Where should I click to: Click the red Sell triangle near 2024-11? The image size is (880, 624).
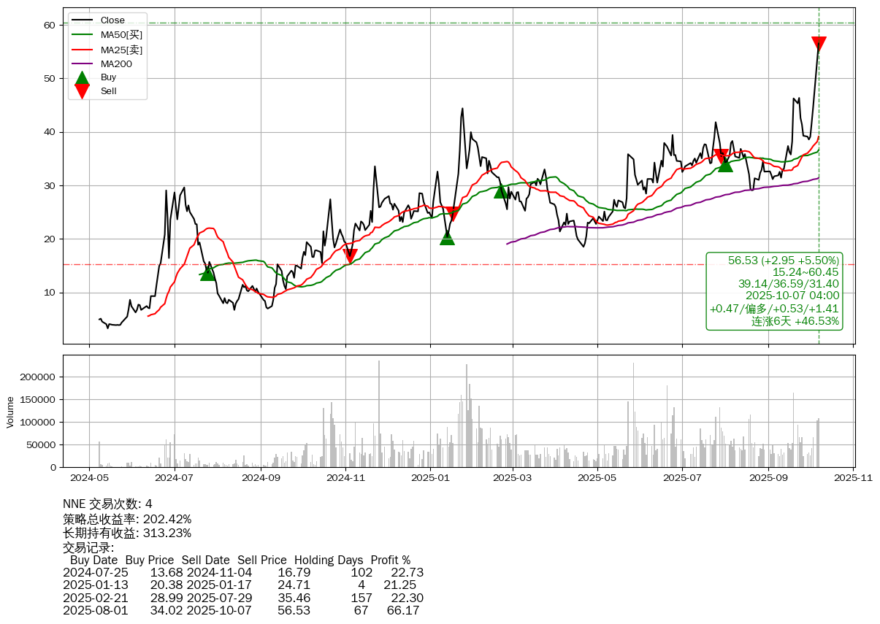pyautogui.click(x=350, y=256)
